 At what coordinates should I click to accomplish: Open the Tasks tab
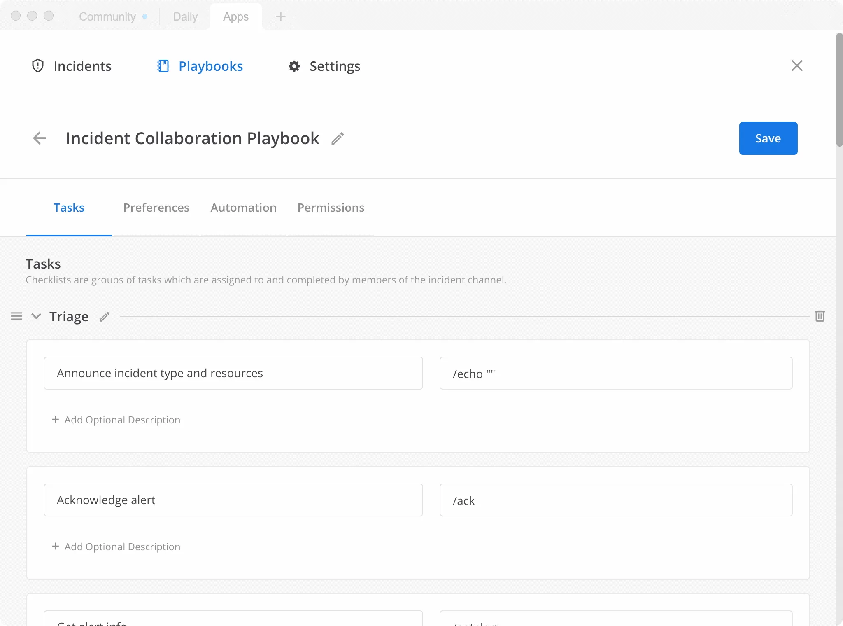pos(69,208)
